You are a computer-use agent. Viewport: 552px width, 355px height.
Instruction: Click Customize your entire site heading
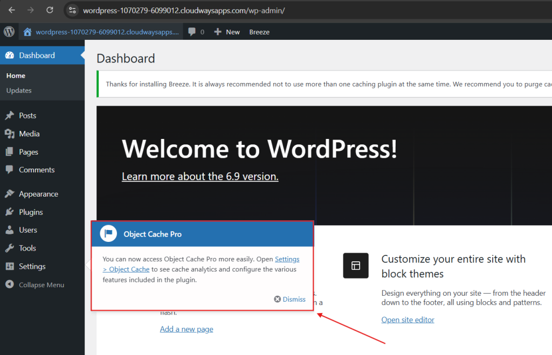point(453,266)
